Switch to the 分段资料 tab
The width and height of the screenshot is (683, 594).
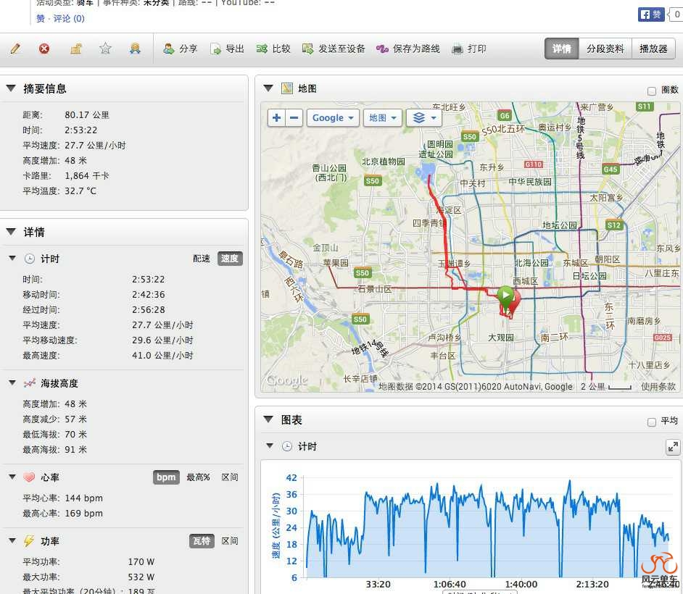(x=605, y=49)
